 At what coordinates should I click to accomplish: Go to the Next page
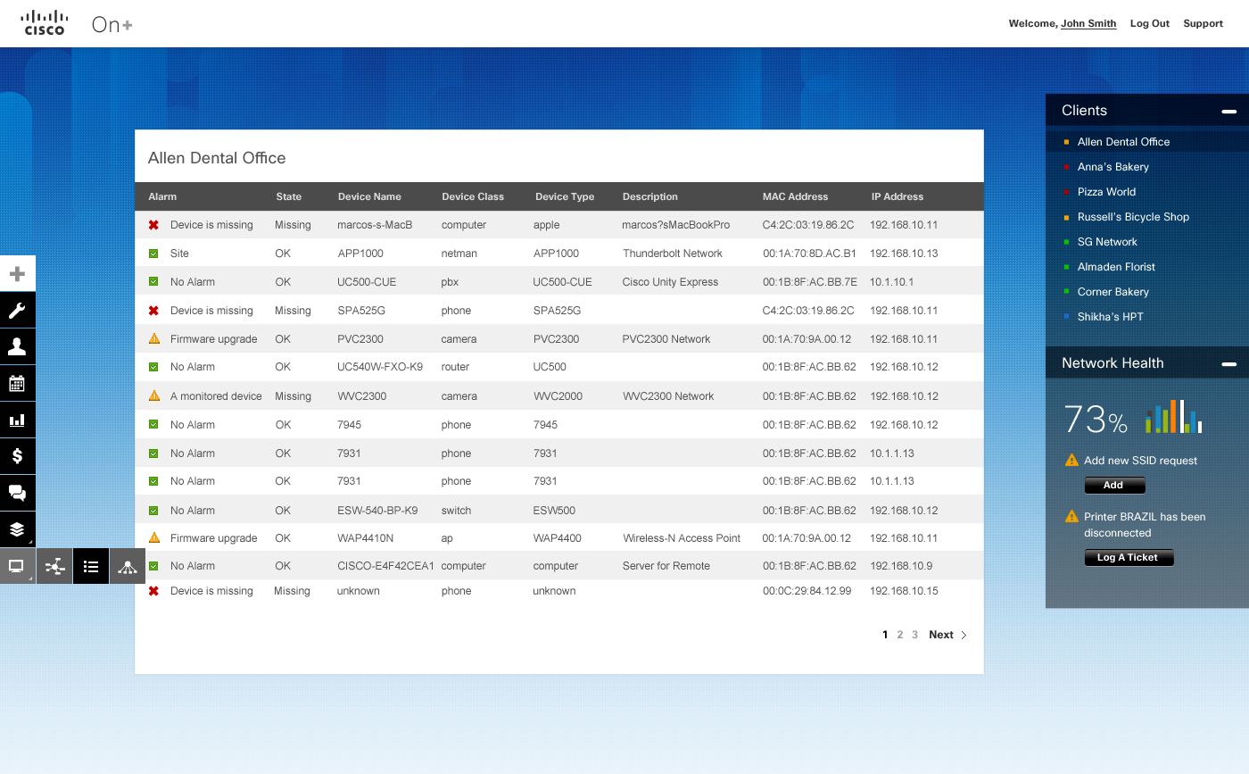pos(941,636)
